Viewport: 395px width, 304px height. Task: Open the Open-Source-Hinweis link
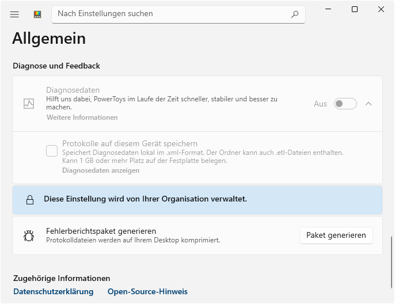click(x=147, y=291)
